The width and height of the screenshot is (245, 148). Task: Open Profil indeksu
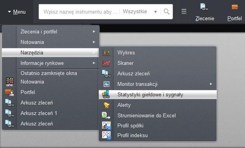pos(158,135)
